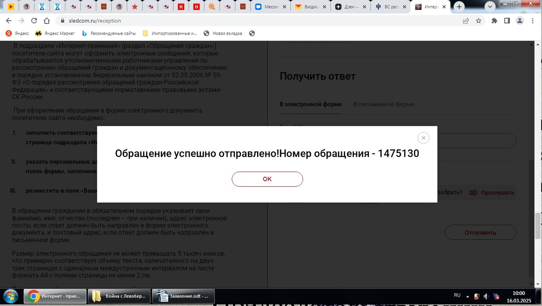Click the share icon in the address bar
Image resolution: width=542 pixels, height=306 pixels.
tap(465, 21)
